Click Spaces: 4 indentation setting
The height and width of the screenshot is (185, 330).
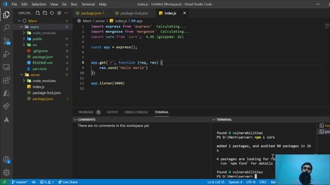coord(236,182)
